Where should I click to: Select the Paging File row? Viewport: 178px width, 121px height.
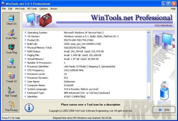[85, 55]
